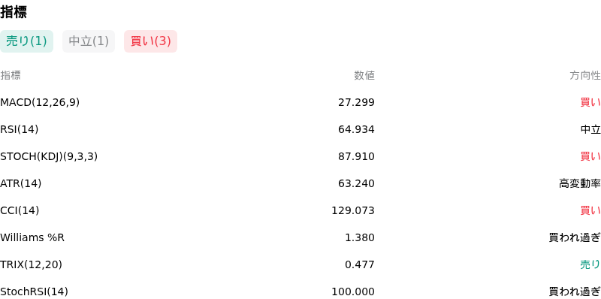Select the 中立(1) filter chip
Image resolution: width=601 pixels, height=299 pixels.
(89, 41)
